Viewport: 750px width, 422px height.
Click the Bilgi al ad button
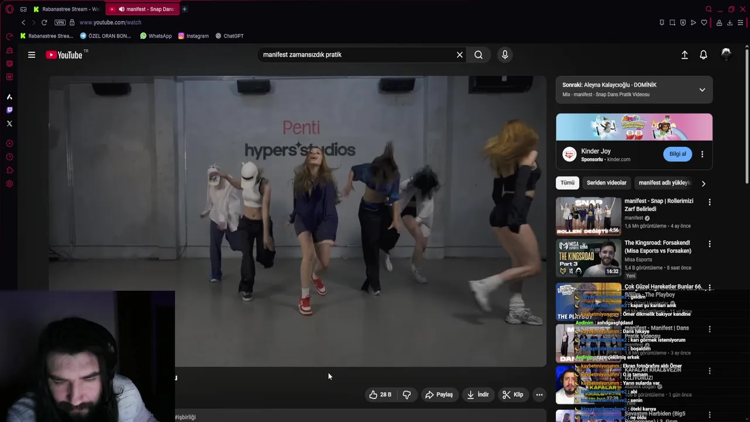pos(678,154)
